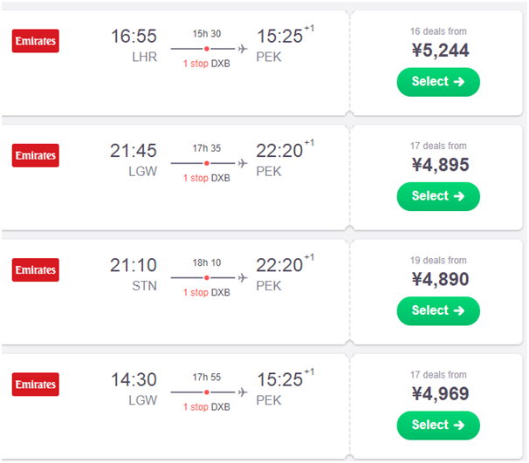Click airplane icon on the 17h 55 flight
The image size is (529, 463).
point(242,392)
